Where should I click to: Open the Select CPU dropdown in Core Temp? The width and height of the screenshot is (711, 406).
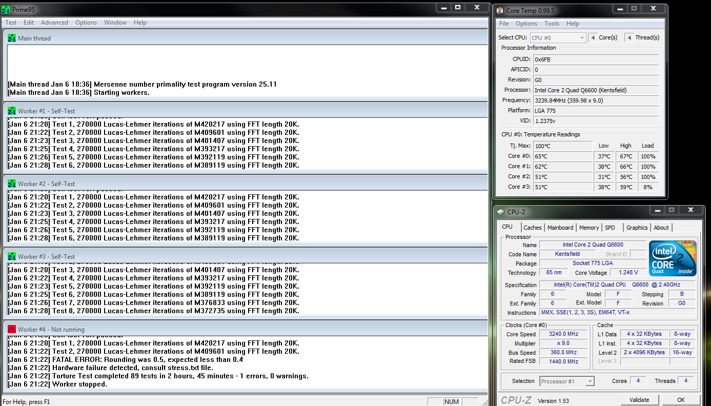tap(558, 37)
